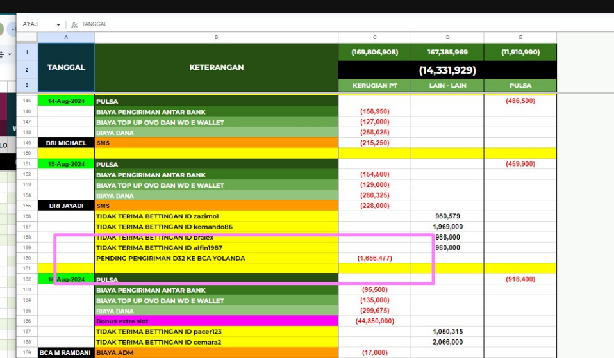The width and height of the screenshot is (614, 358).
Task: Click the 1,050,315 value cell
Action: click(x=447, y=332)
